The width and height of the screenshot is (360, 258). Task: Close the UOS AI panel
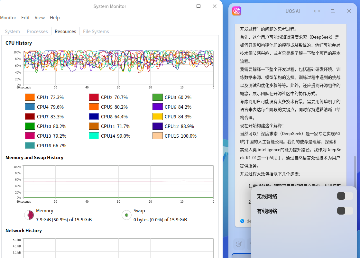coord(349,11)
